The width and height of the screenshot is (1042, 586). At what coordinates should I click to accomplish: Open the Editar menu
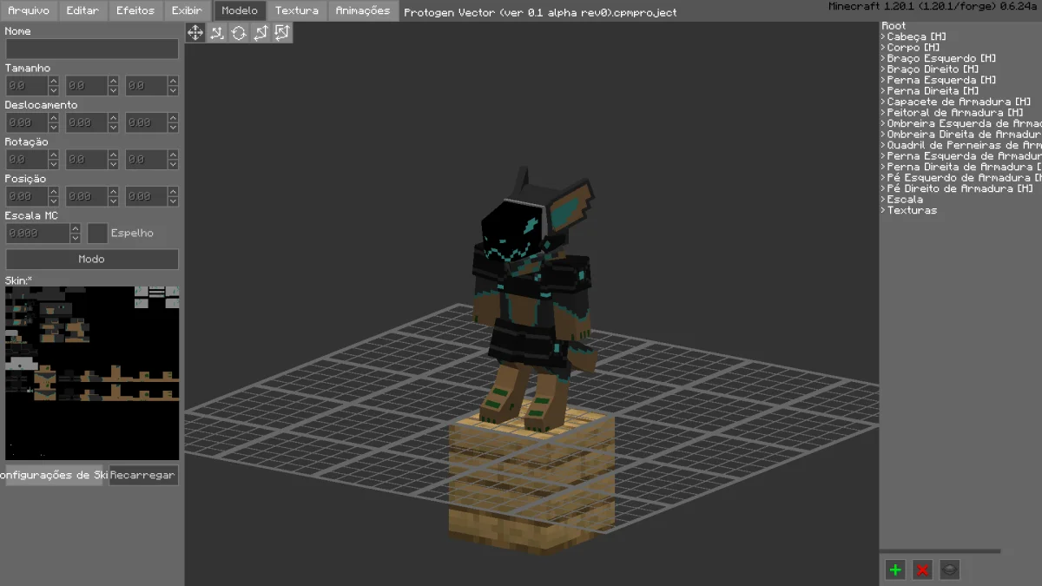pos(82,10)
